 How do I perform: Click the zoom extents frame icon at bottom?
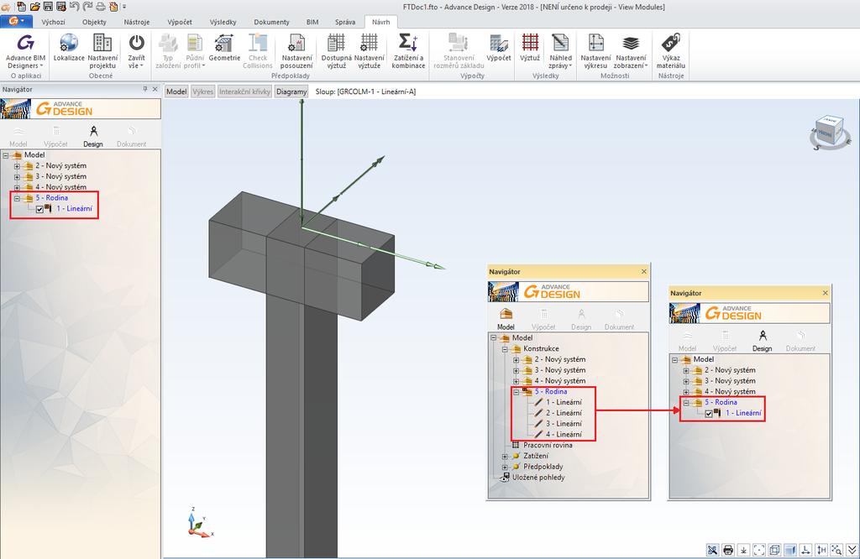(x=759, y=550)
